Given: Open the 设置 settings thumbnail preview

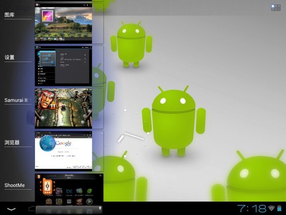Looking at the screenshot, I should pos(63,66).
